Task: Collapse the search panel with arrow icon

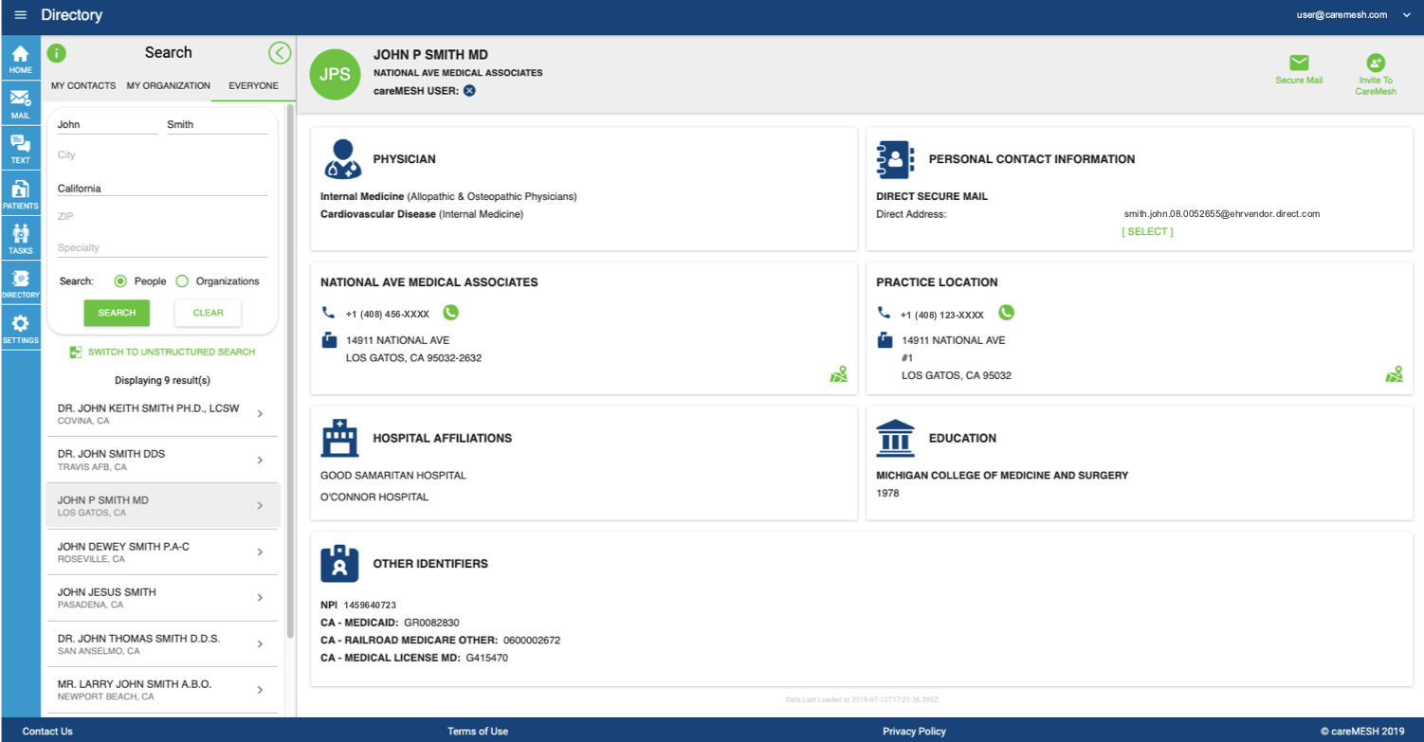Action: (279, 53)
